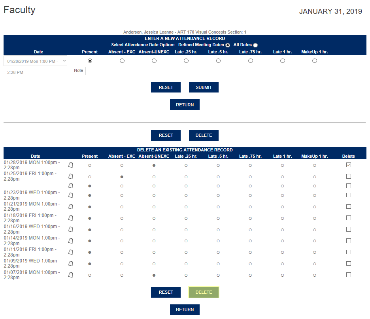This screenshot has height=319, width=370.
Task: Choose Present for the new attendance record
Action: point(90,60)
